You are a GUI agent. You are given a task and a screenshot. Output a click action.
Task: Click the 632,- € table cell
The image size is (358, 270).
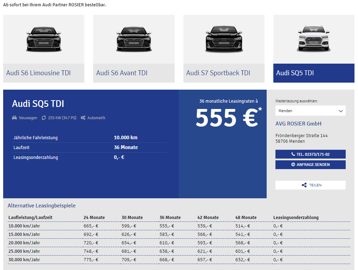[243, 260]
